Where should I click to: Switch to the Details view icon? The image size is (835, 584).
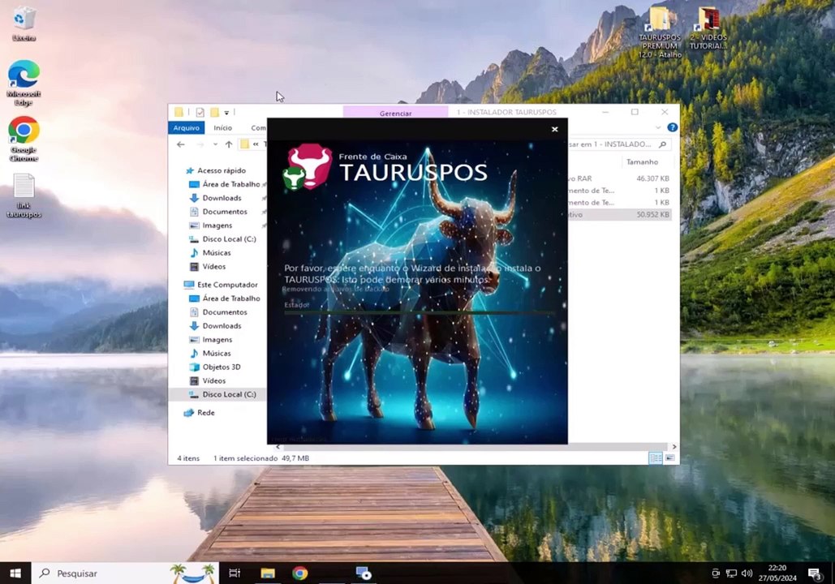coord(656,457)
